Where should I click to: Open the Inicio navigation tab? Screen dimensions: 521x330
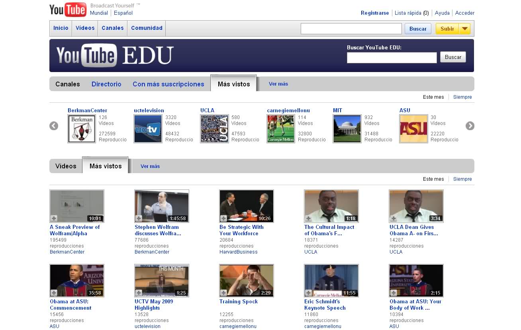pyautogui.click(x=61, y=28)
